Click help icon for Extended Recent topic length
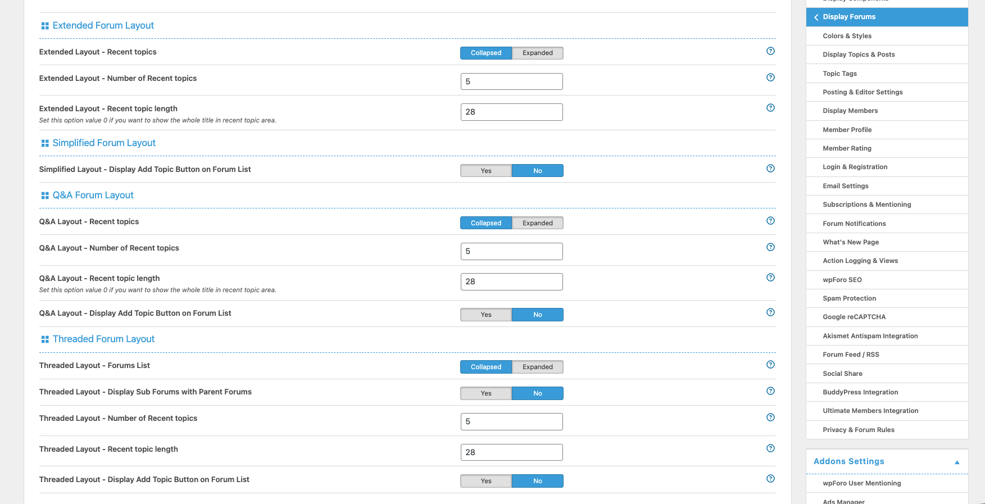Viewport: 985px width, 504px height. click(770, 108)
